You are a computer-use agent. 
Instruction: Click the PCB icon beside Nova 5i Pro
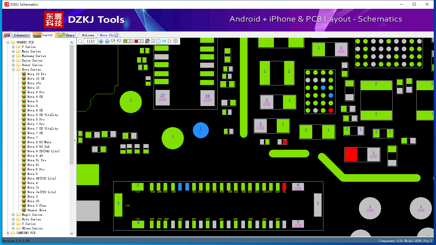pyautogui.click(x=24, y=160)
